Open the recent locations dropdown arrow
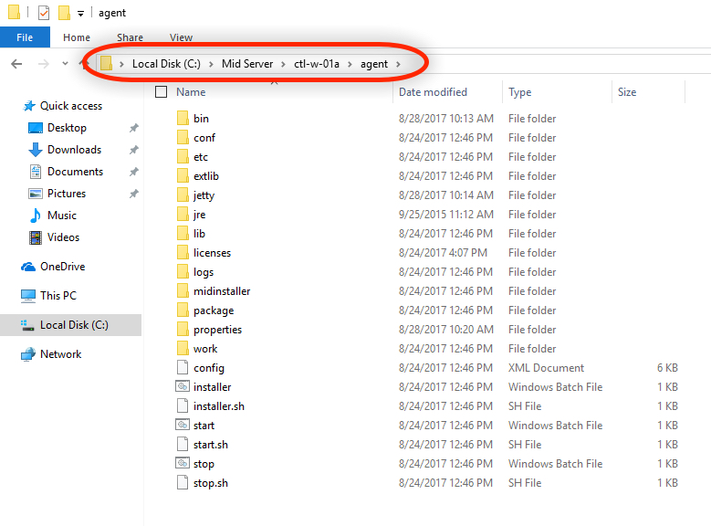 coord(65,63)
